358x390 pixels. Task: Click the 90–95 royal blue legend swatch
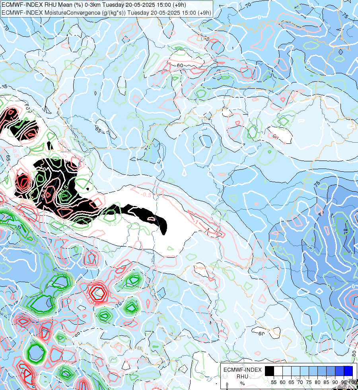[x=340, y=371]
